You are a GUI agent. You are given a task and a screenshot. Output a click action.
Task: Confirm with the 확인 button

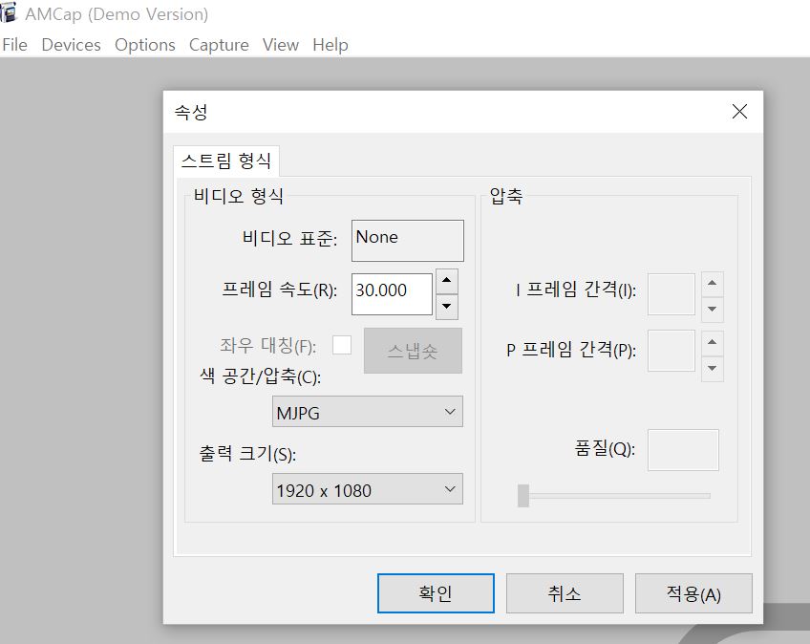click(436, 593)
